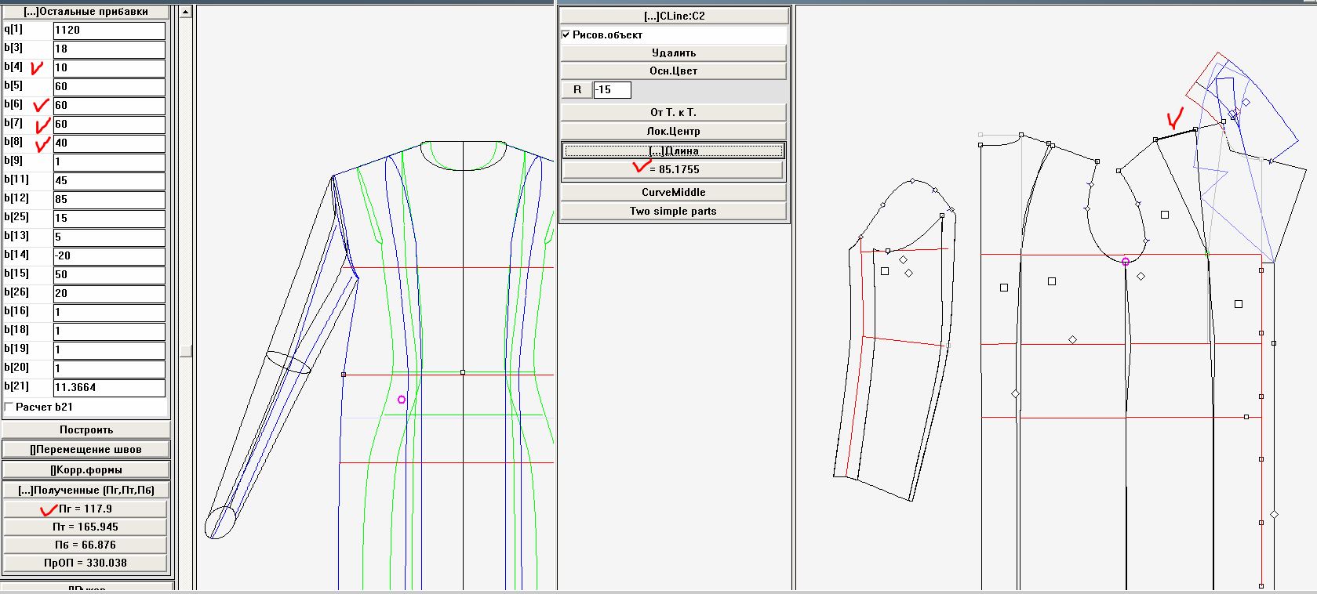Click the Two simple parts button

click(673, 211)
